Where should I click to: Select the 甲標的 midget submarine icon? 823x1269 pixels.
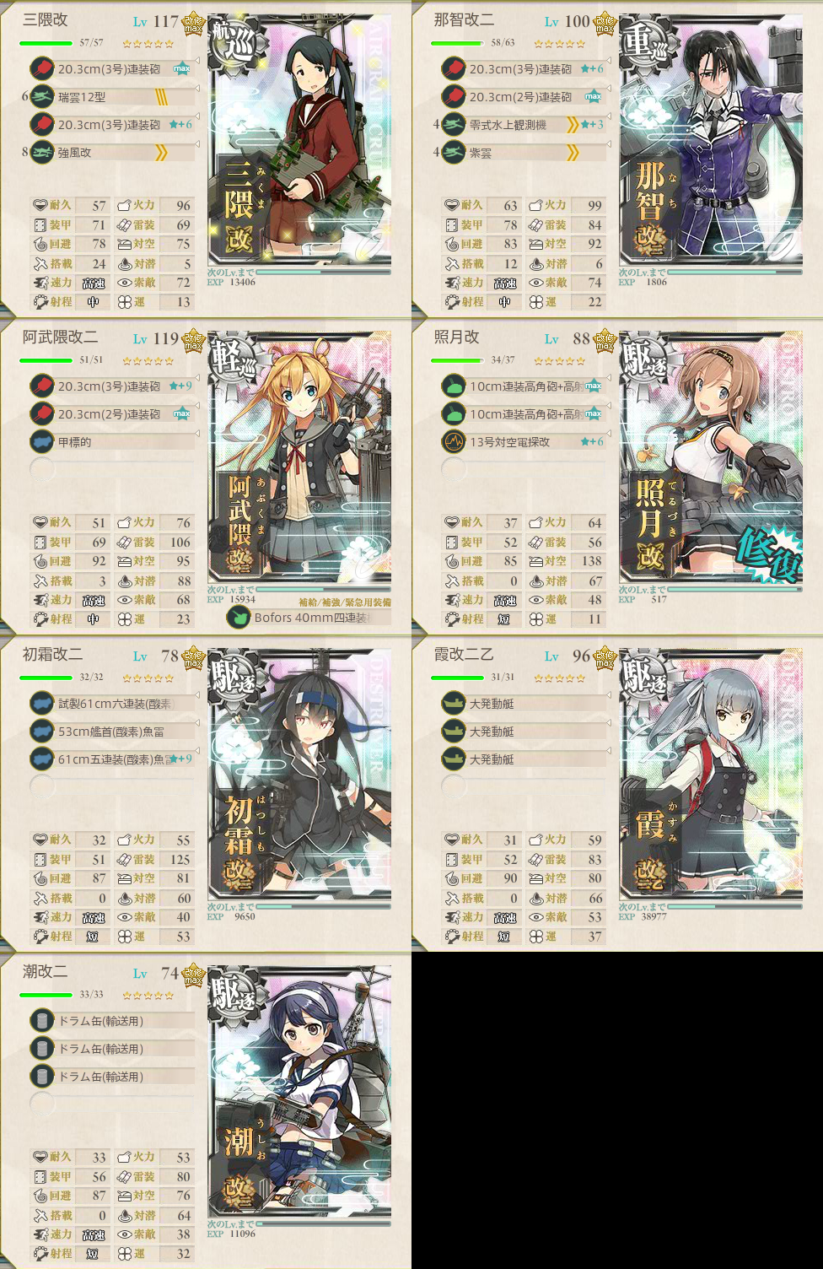(42, 442)
